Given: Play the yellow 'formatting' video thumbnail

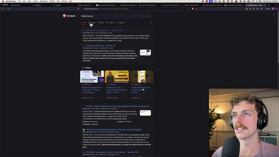Looking at the screenshot, I should [117, 77].
